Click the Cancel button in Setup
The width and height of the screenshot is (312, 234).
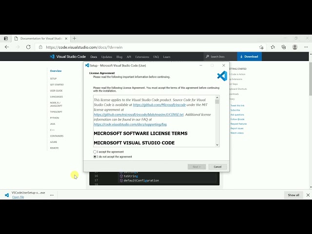point(217,167)
